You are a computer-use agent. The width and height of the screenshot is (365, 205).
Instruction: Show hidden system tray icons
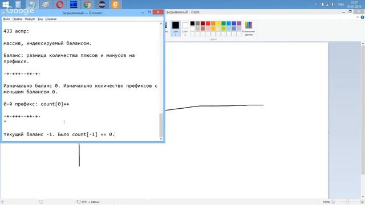point(315,5)
